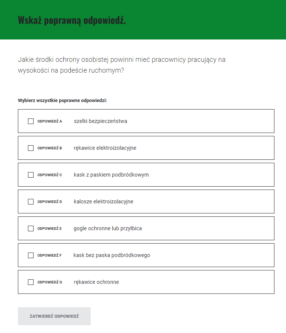Select the Odpowiedź E checkbox
286x333 pixels.
[x=31, y=228]
